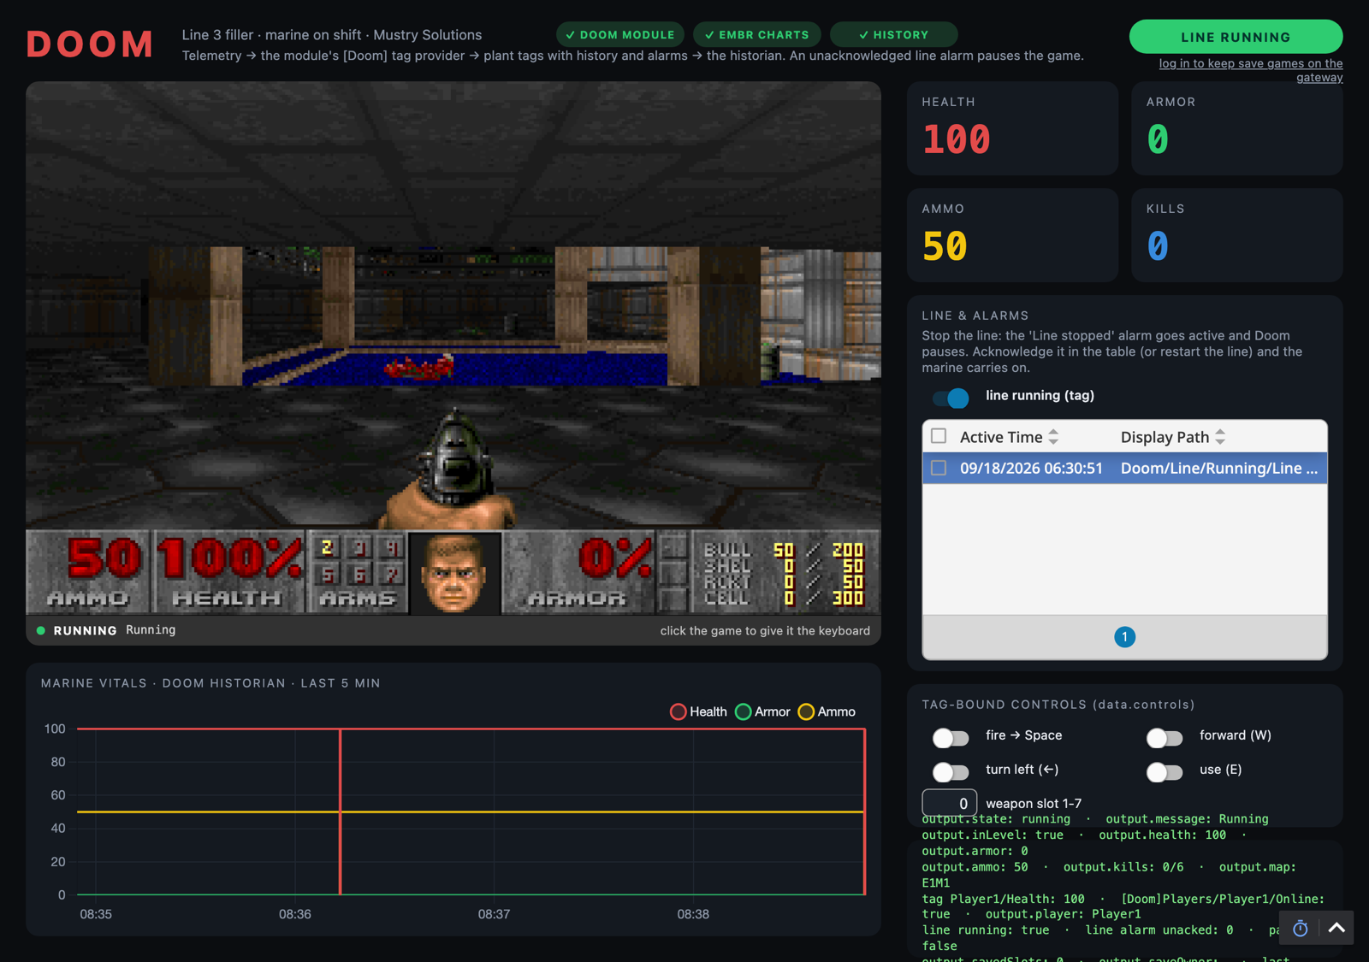Click alarm table page 1 button

click(x=1124, y=637)
